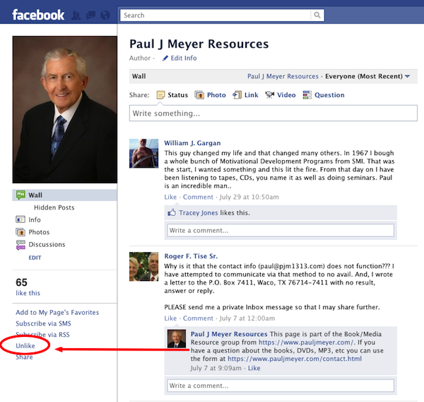Open the friend requests icon in header

[x=76, y=15]
